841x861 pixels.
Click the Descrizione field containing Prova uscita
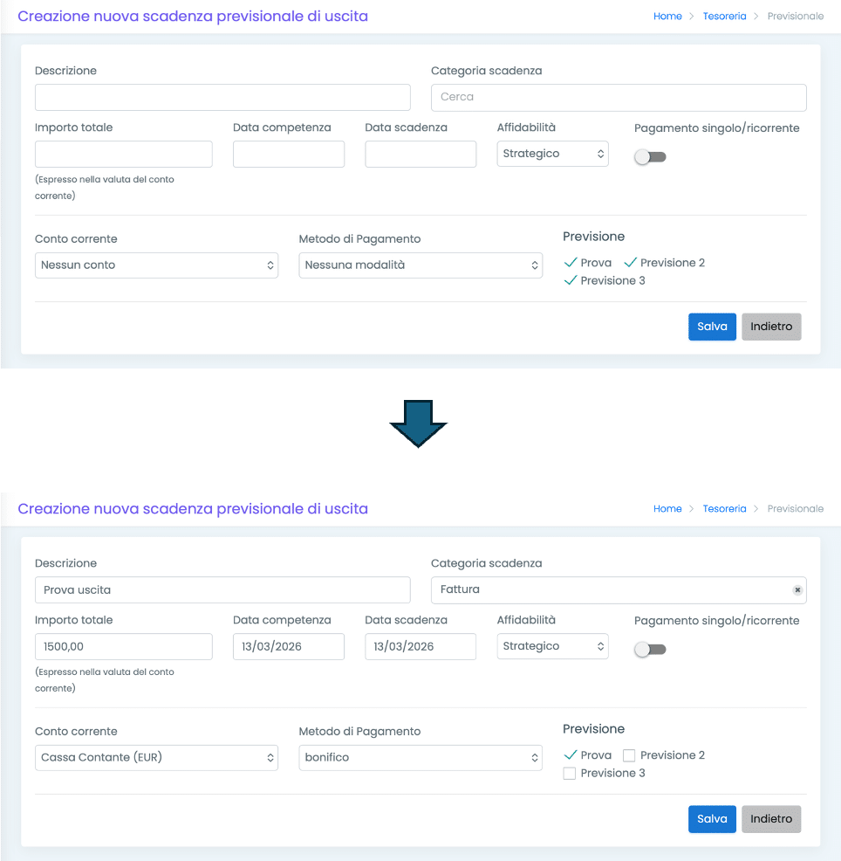click(x=222, y=590)
